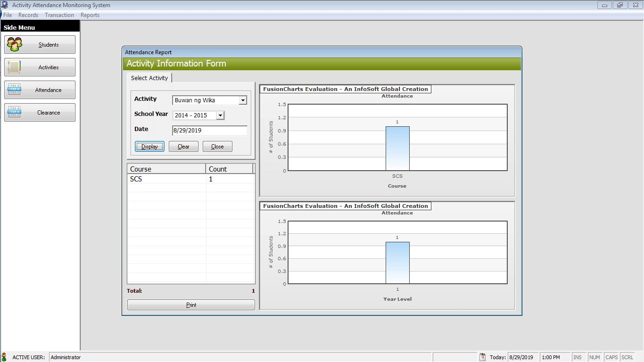Screen dimensions: 644x362
Task: Restore down the main application window
Action: pos(619,5)
